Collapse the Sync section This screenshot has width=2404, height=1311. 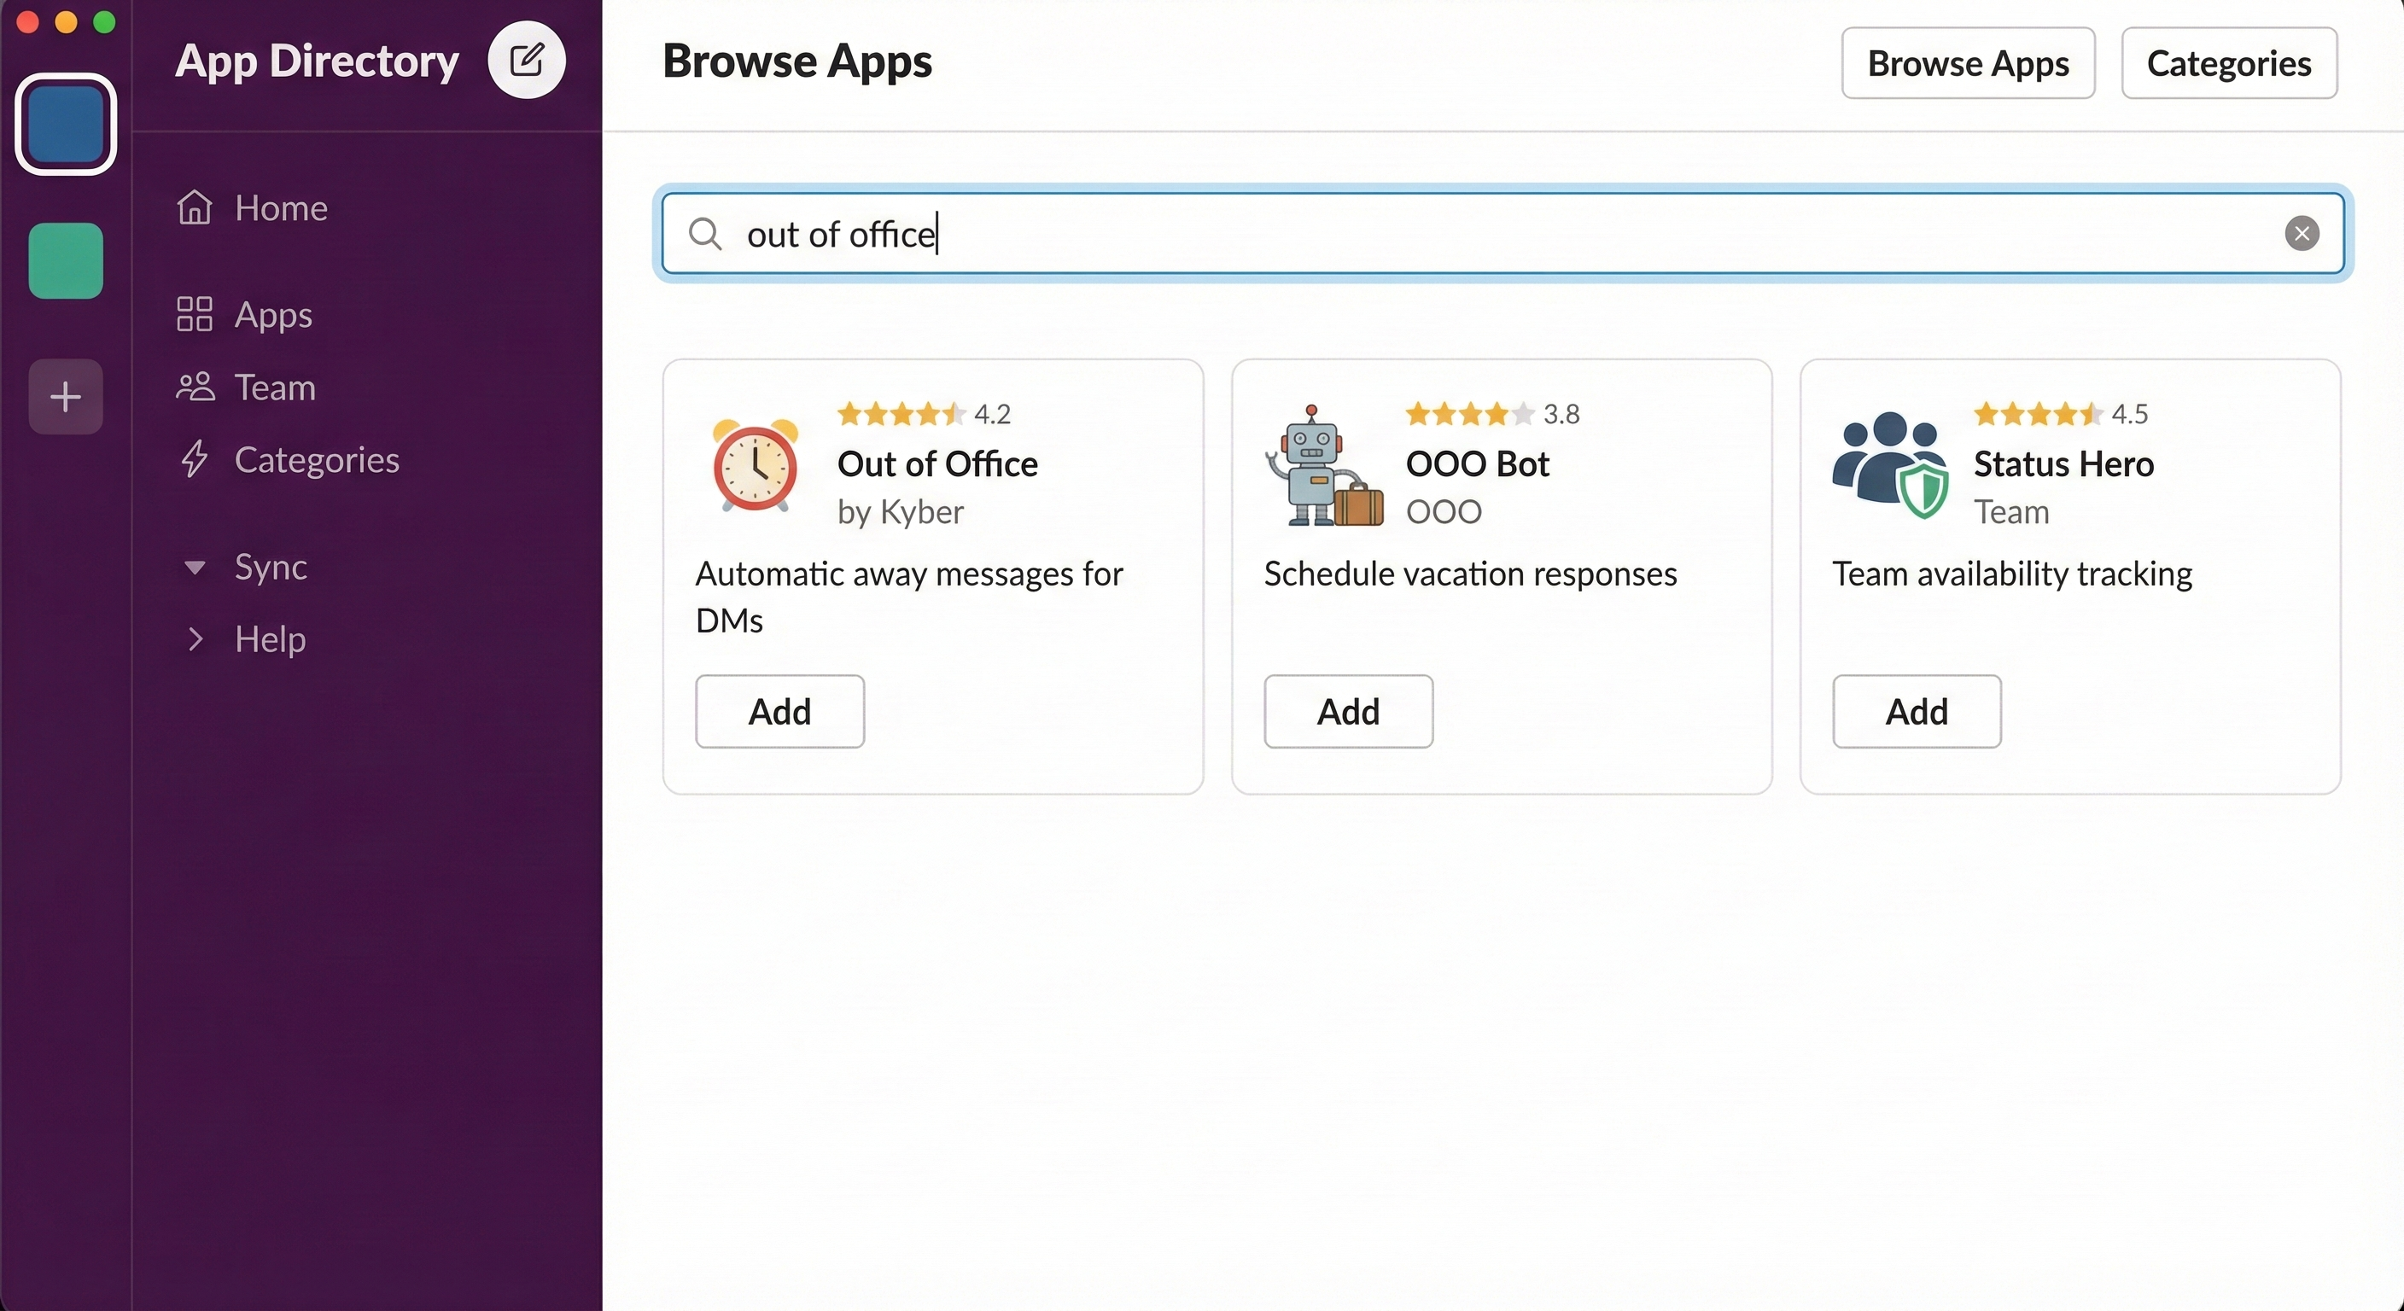pyautogui.click(x=270, y=568)
